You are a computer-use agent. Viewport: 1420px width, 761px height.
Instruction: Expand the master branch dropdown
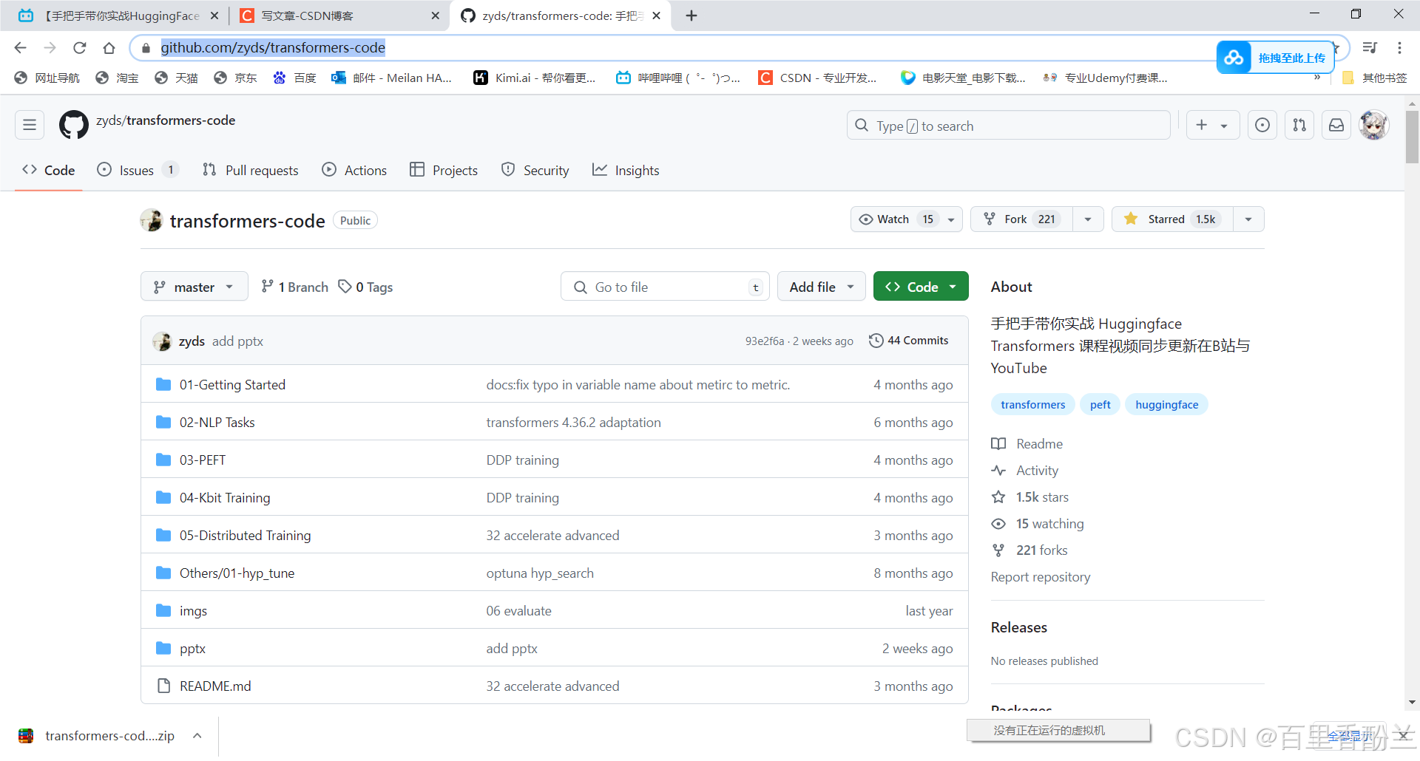(x=195, y=287)
